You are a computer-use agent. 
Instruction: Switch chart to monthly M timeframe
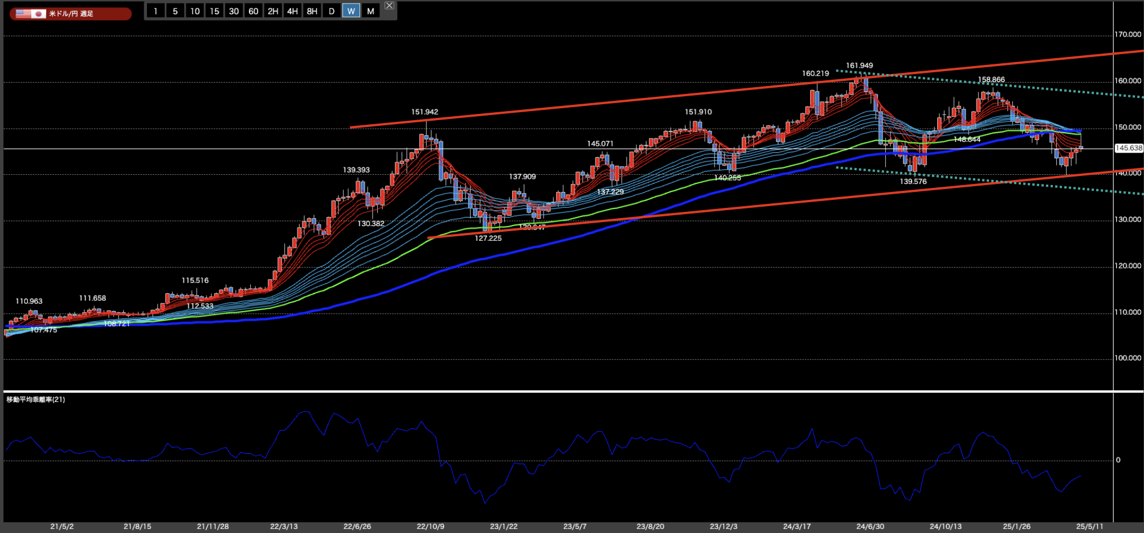tap(371, 11)
